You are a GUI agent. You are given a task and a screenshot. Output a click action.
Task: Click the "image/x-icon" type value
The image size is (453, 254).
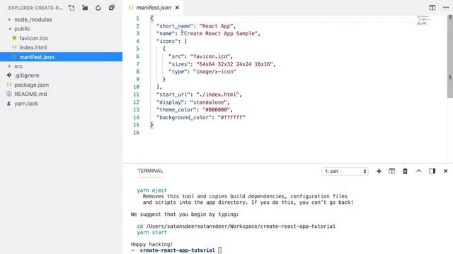click(214, 72)
